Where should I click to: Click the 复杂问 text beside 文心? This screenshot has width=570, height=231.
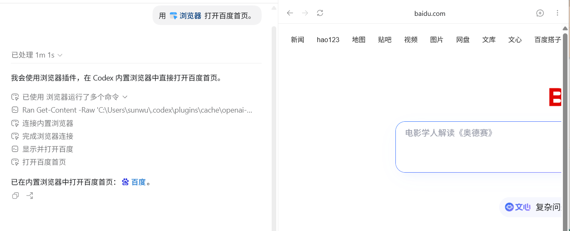point(548,207)
